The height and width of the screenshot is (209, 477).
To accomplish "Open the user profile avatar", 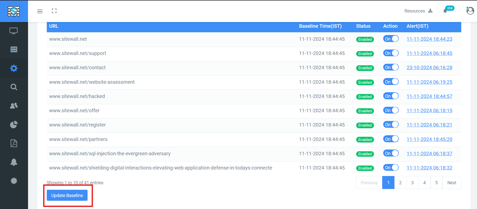I will pos(470,11).
